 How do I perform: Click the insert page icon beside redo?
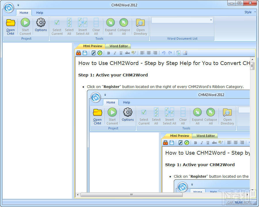pos(178,53)
